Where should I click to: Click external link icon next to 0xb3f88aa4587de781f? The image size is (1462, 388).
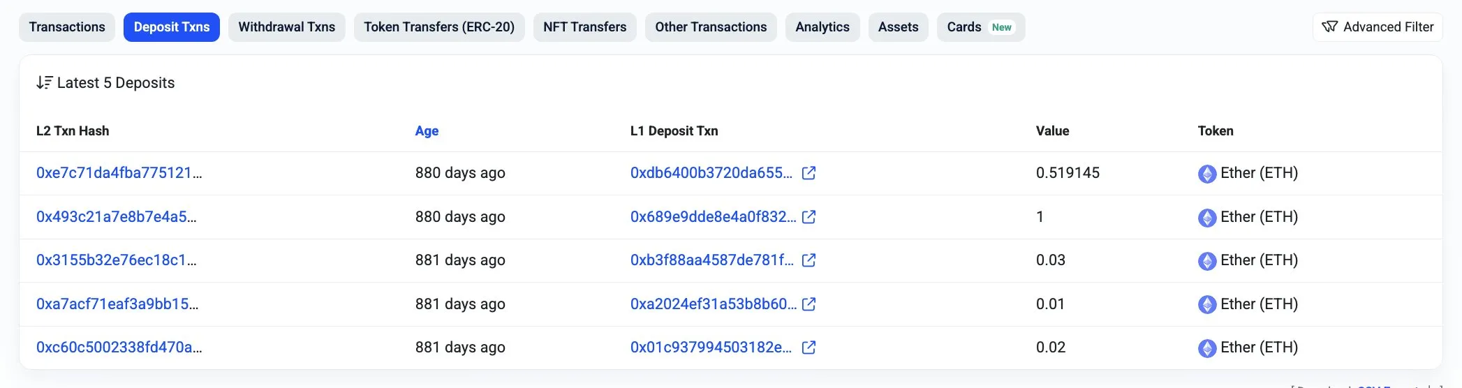coord(808,260)
